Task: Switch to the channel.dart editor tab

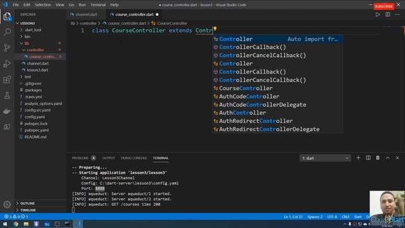Action: pyautogui.click(x=86, y=15)
